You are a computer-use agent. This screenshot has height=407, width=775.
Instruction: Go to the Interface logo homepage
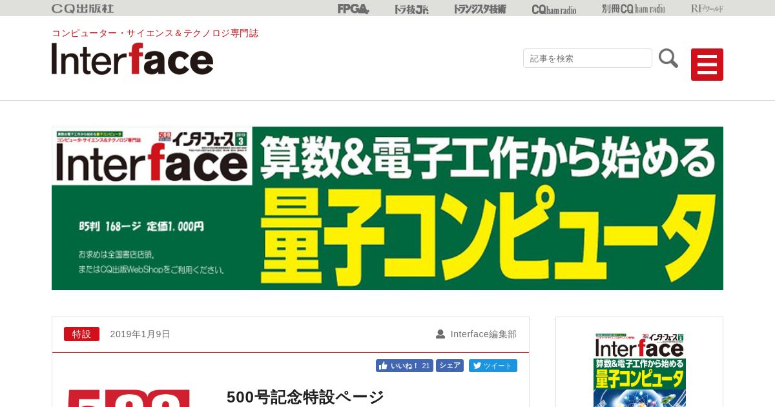coord(132,59)
